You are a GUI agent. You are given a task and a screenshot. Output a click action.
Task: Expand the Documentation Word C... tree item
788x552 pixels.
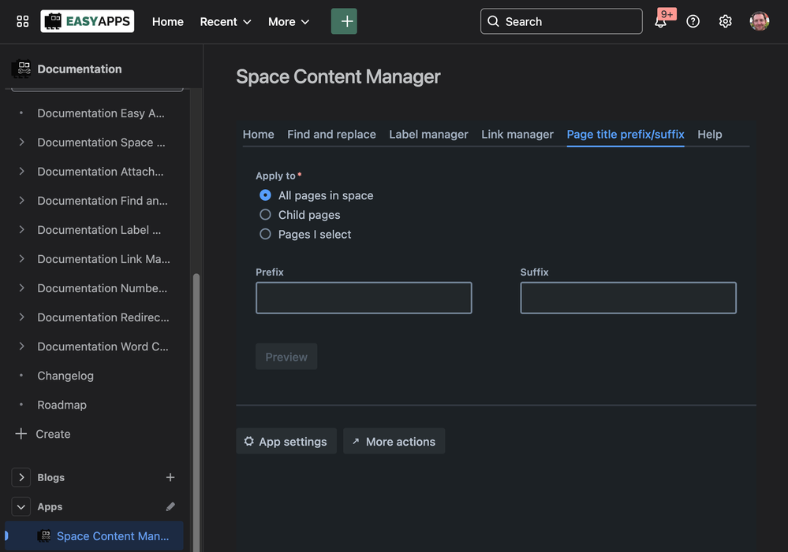21,346
